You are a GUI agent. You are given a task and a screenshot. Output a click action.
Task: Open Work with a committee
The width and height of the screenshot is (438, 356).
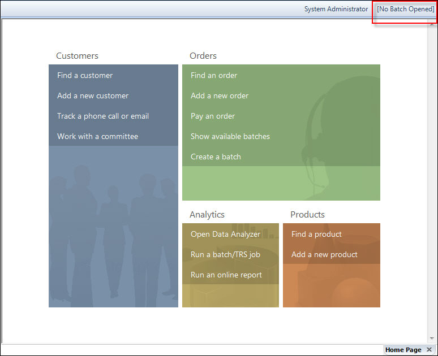pos(97,137)
